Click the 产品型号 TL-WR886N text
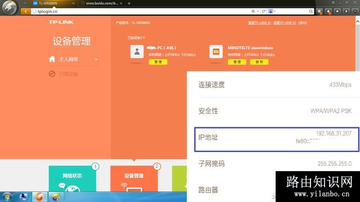The height and width of the screenshot is (202, 360). coord(133,22)
